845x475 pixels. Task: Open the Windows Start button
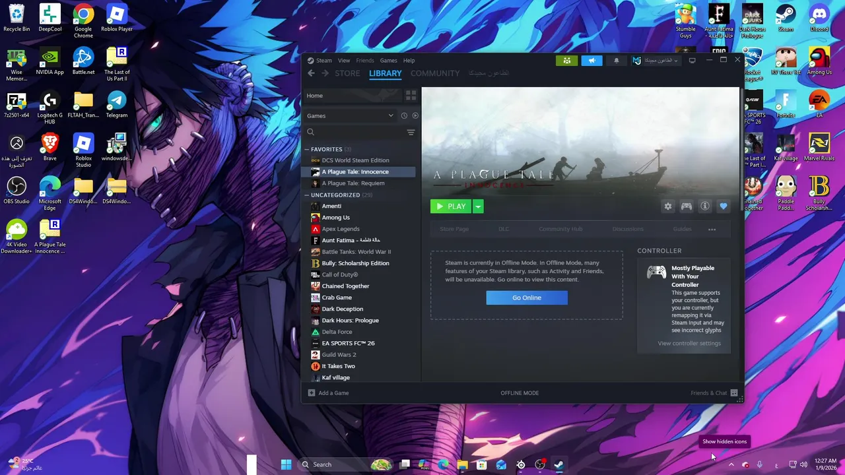(286, 464)
